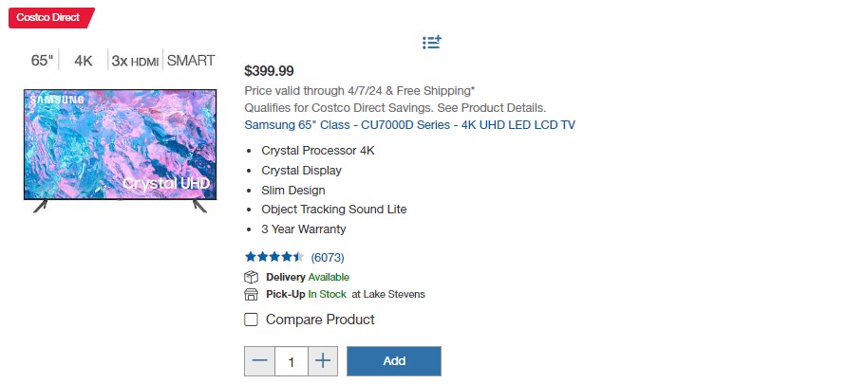
Task: Click the star rating icons
Action: (x=274, y=257)
